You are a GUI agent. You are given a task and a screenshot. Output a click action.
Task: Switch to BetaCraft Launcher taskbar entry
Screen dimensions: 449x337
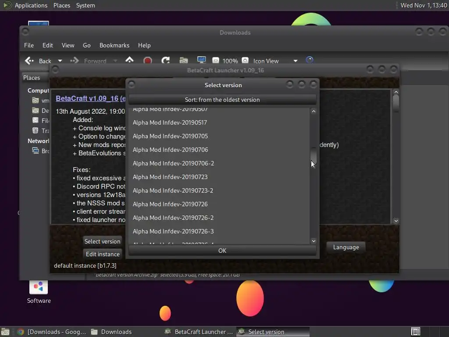199,332
